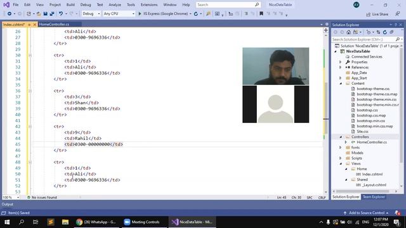Click the Save All toolbar icon
The width and height of the screenshot is (406, 228).
click(x=52, y=14)
